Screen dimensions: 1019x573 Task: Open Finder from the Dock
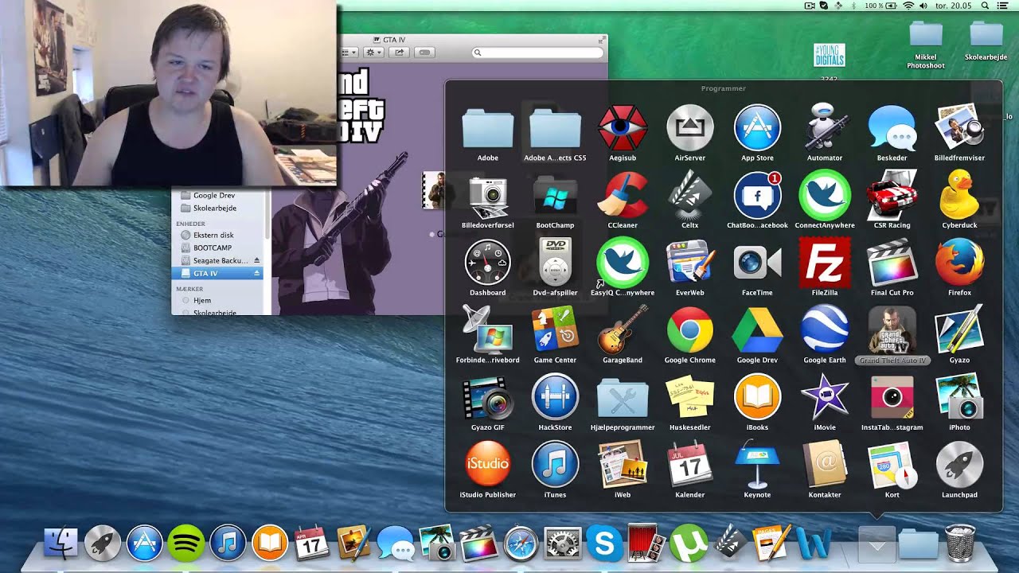61,543
